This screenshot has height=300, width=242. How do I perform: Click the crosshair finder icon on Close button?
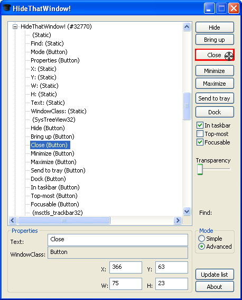(229, 56)
